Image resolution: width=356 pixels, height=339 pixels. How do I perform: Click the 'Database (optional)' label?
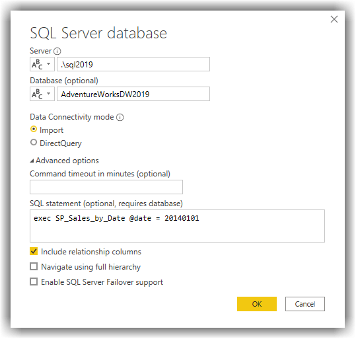click(64, 81)
